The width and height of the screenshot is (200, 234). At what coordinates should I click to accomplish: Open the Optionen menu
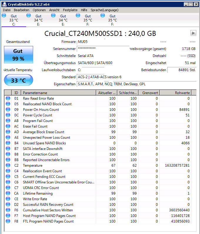39,10
